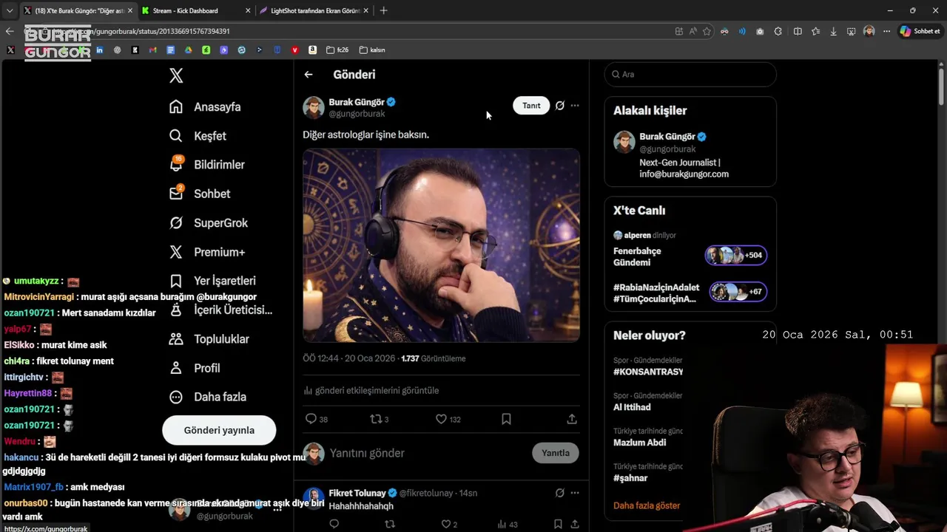Open the read aloud icon in address bar
Screen dimensions: 947x532
tap(692, 31)
